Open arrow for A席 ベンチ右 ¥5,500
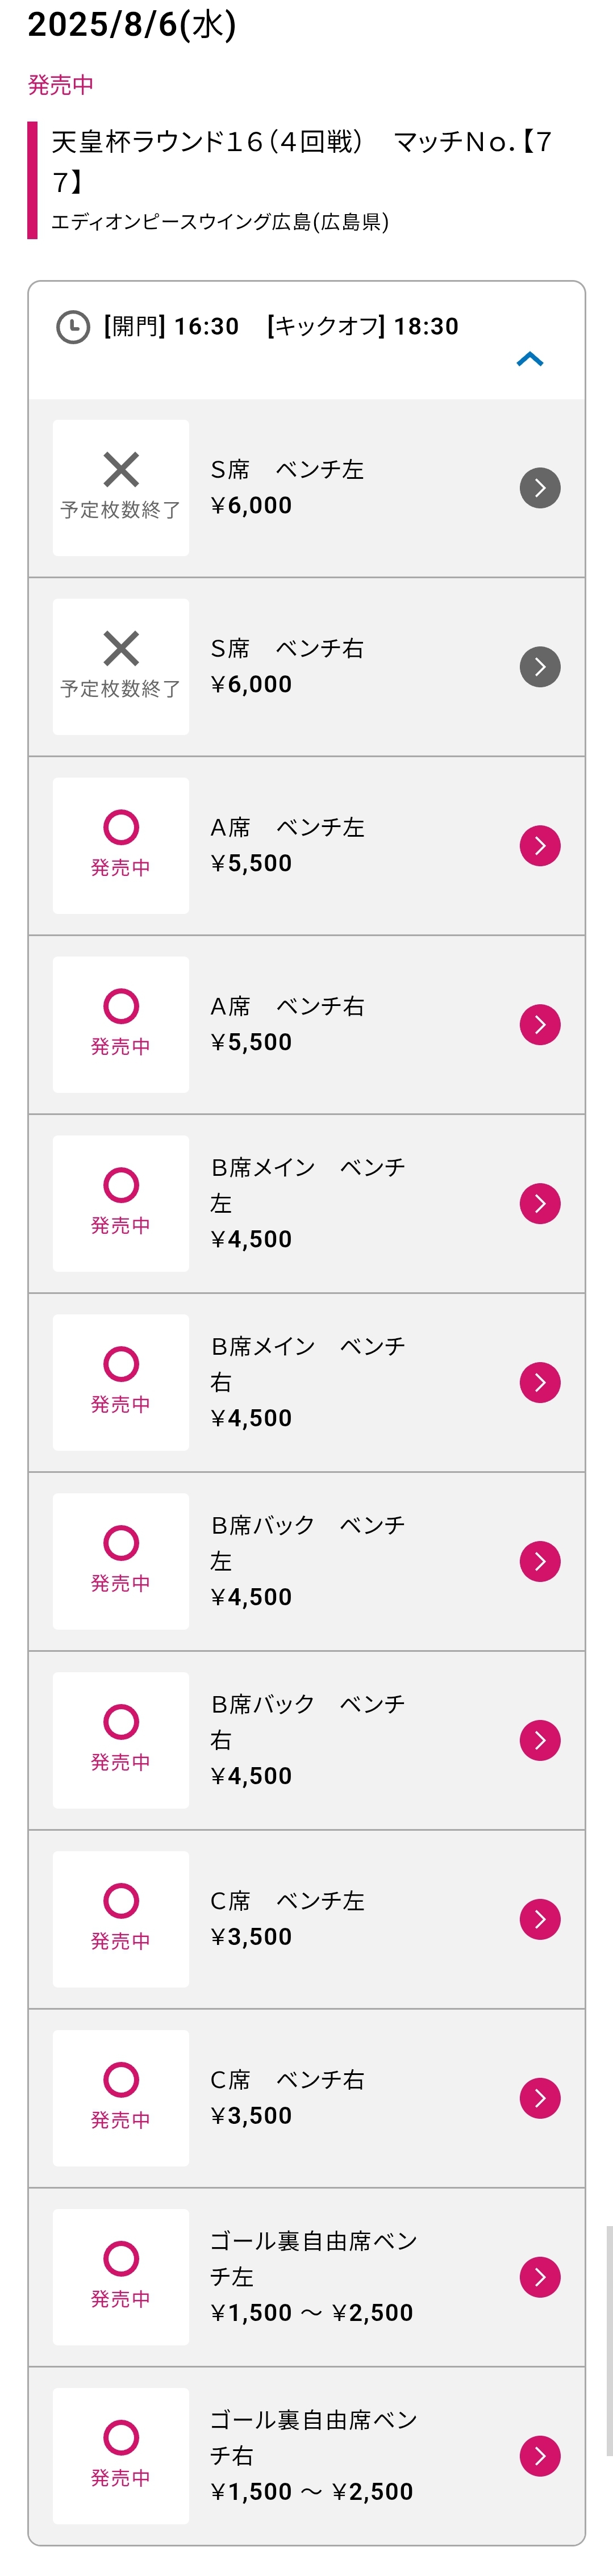Screen dimensions: 613x2576 pos(540,1025)
